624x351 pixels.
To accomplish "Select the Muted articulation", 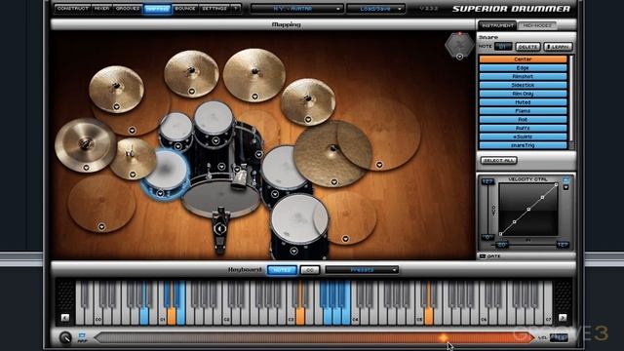I will (523, 102).
